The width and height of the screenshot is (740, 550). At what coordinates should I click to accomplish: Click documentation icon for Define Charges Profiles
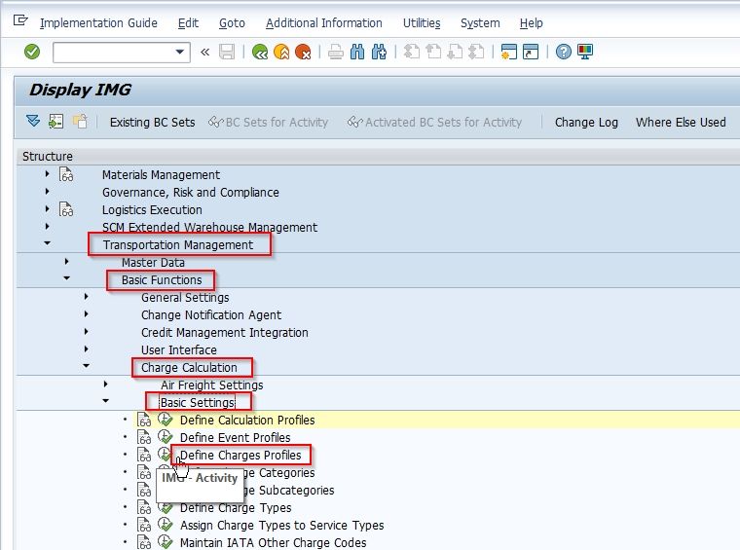point(144,455)
